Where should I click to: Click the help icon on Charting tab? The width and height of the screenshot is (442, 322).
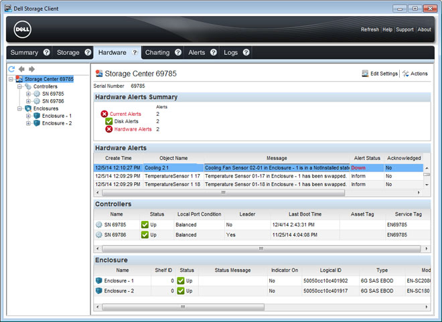pos(178,52)
